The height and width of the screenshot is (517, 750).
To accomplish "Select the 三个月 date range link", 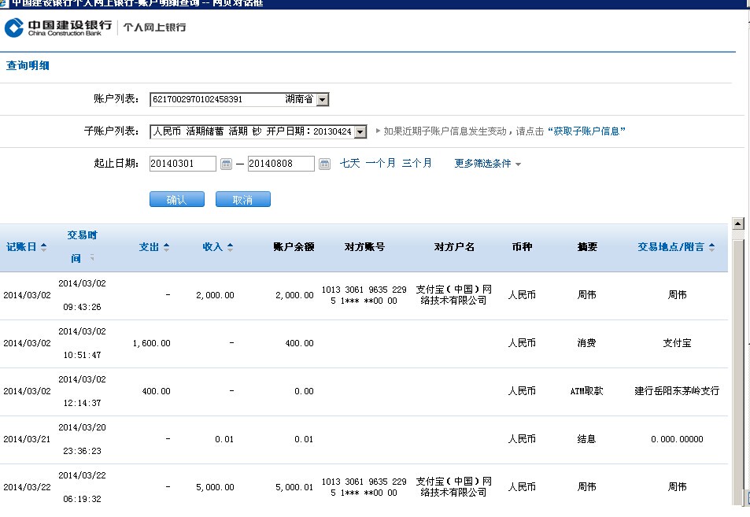I will [x=416, y=163].
